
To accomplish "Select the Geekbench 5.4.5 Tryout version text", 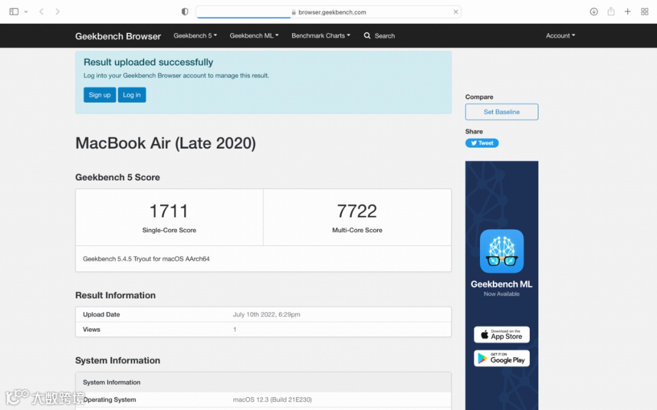I will pos(146,259).
